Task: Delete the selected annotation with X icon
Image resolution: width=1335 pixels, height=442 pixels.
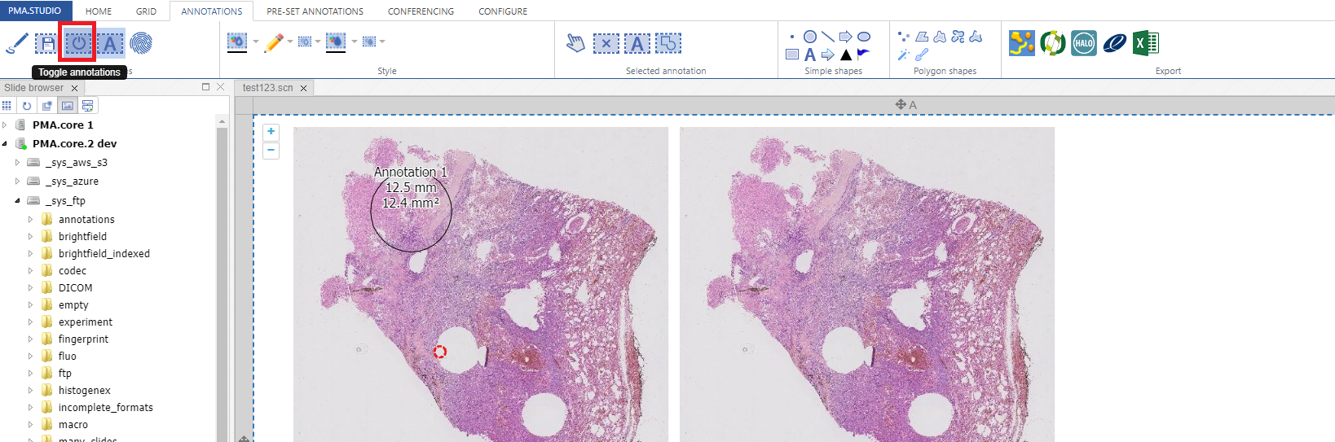Action: 606,43
